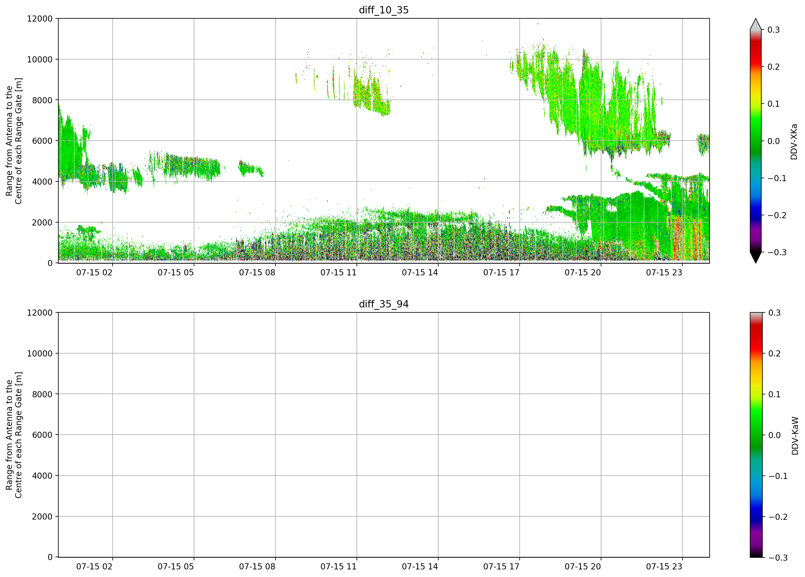
Task: Click the 8000 y-tick in diff_10_35 plot
Action: [42, 100]
